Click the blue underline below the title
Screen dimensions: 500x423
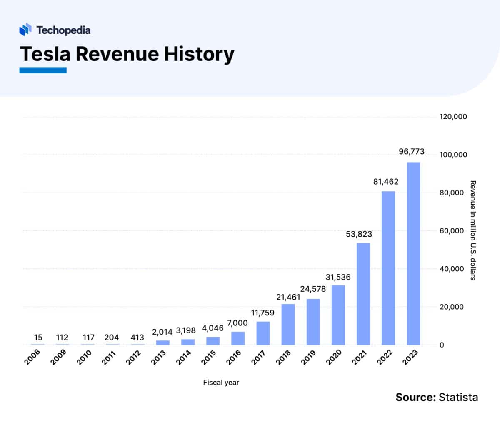43,70
